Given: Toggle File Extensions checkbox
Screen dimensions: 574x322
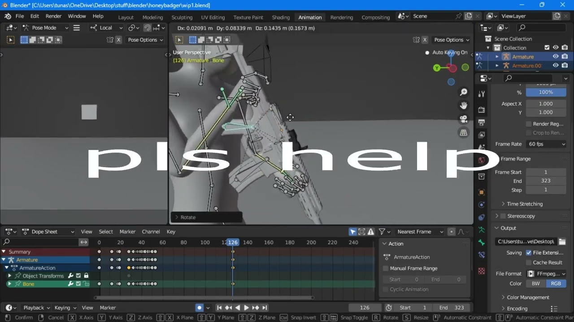Looking at the screenshot, I should tap(529, 253).
